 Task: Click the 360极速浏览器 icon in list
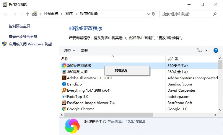64,65
